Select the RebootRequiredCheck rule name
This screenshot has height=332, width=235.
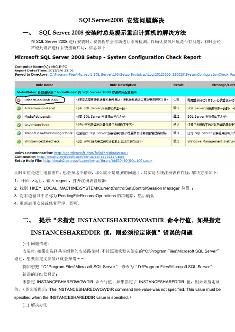(41, 100)
